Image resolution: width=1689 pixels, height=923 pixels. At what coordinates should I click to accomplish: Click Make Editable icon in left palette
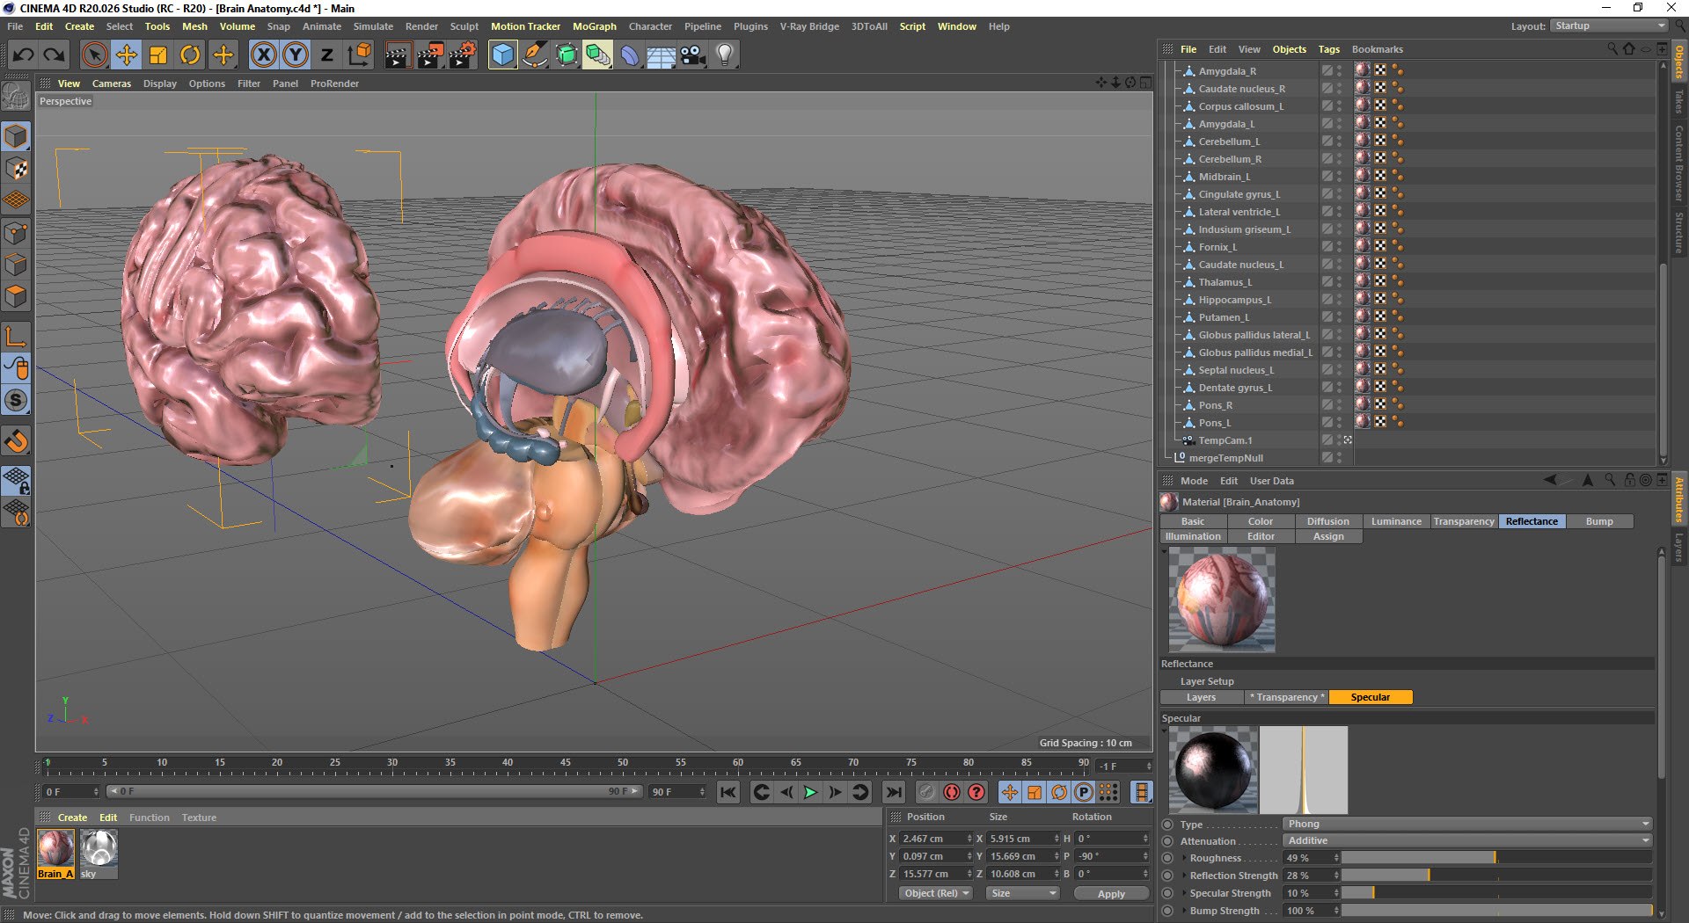[16, 96]
